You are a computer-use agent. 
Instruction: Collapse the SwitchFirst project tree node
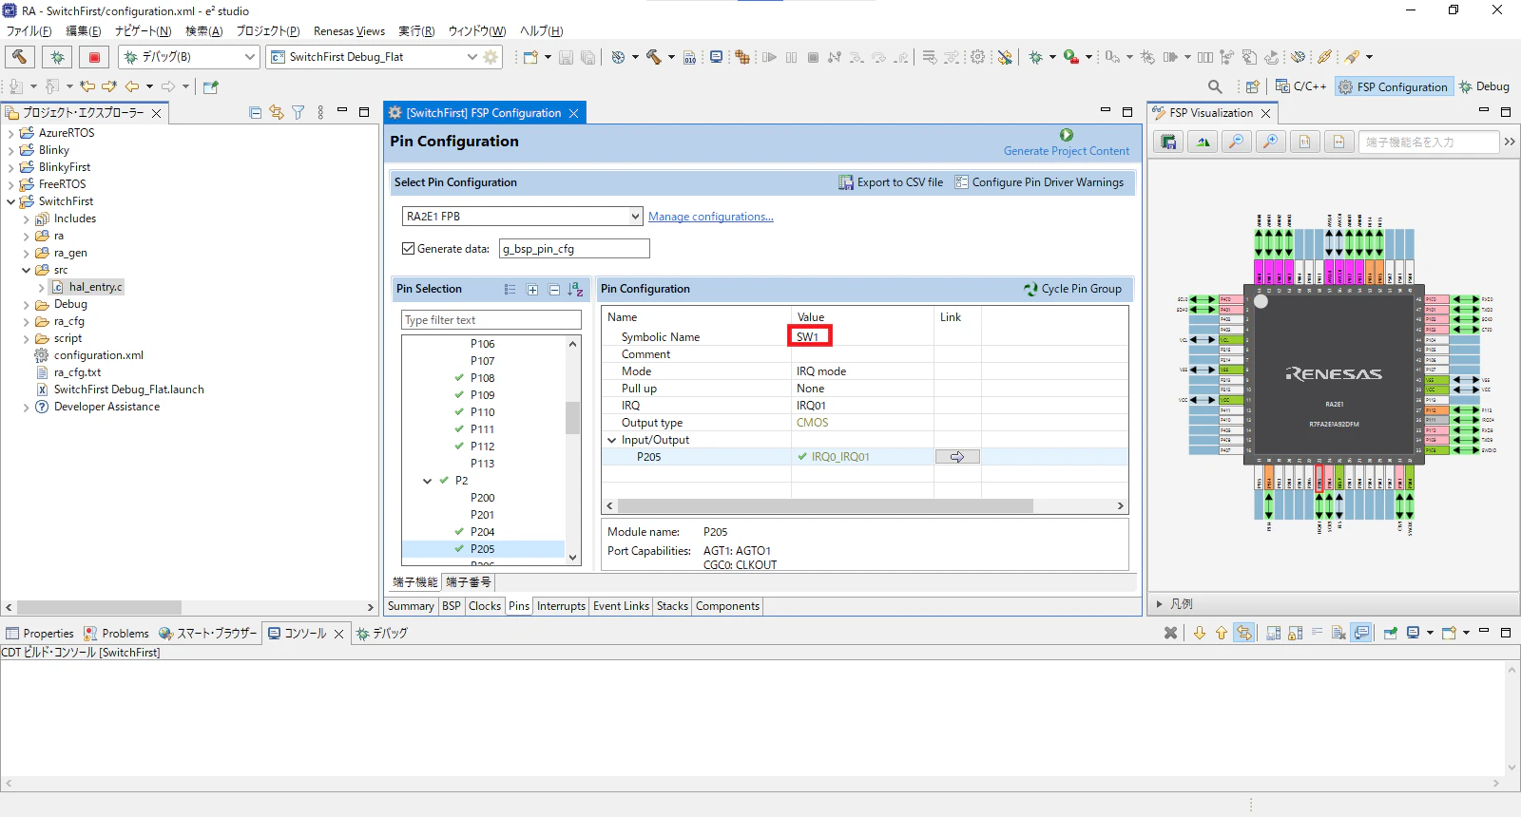(x=10, y=201)
